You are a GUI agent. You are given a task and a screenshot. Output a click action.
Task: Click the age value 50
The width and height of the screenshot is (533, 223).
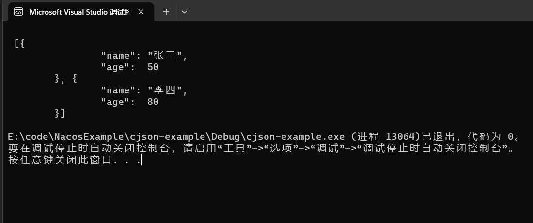pos(153,67)
